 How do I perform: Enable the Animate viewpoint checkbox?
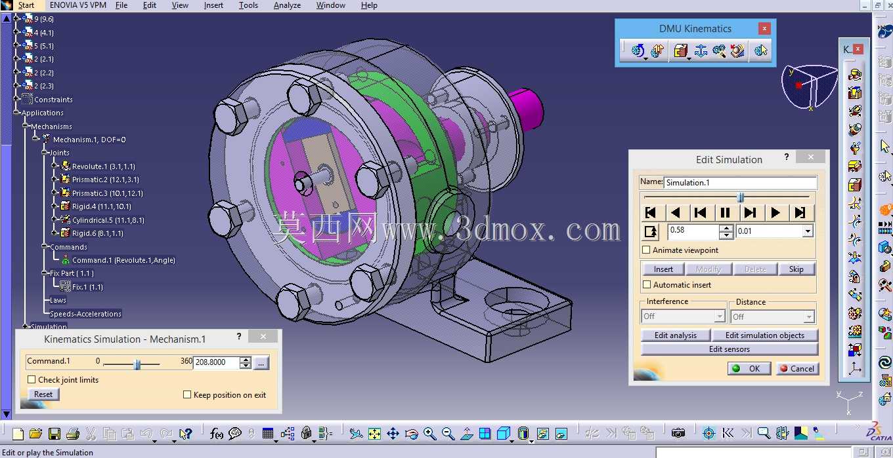[x=646, y=250]
